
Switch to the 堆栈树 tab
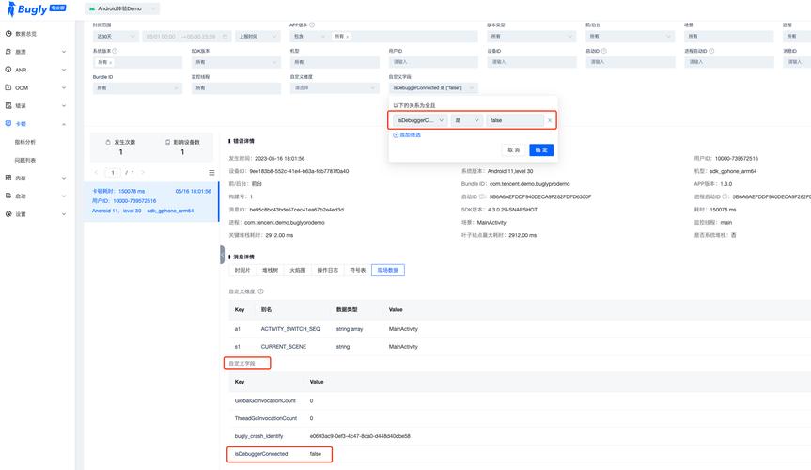coord(271,270)
